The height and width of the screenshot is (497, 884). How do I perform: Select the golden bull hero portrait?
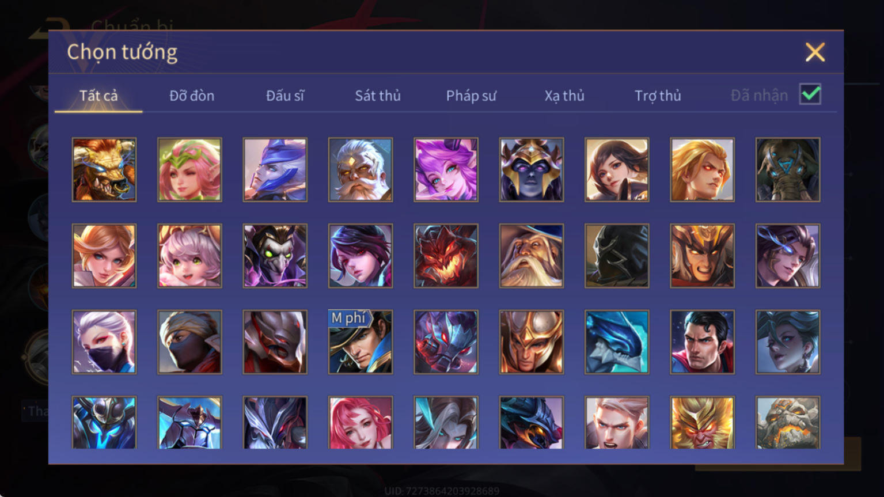104,170
